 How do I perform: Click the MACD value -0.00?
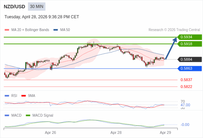pyautogui.click(x=185, y=125)
